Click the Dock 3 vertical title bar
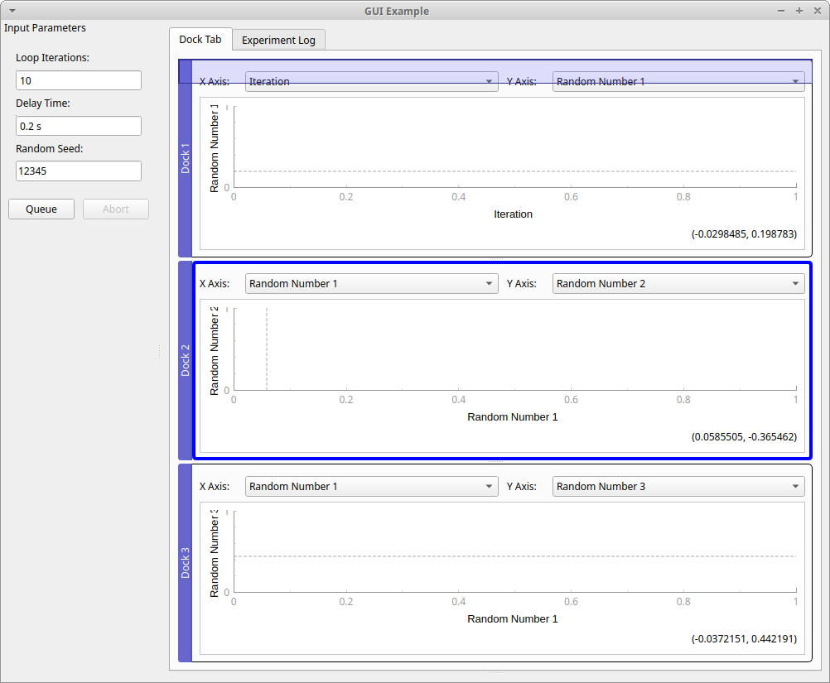This screenshot has width=830, height=683. pos(186,563)
